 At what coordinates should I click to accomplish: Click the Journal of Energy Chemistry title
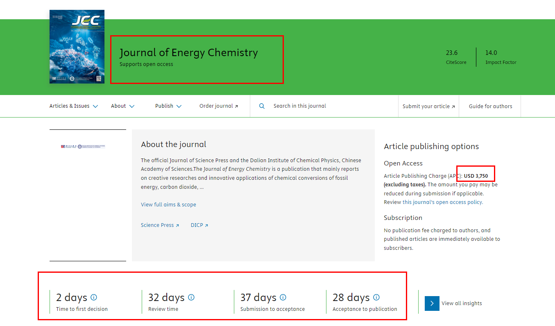pos(189,52)
